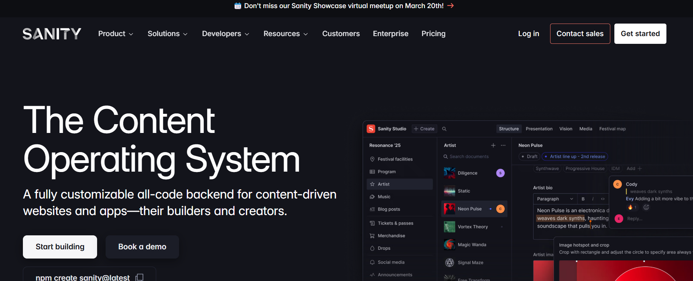Click the Sanity Studio red S logo
This screenshot has width=693, height=281.
pos(371,129)
